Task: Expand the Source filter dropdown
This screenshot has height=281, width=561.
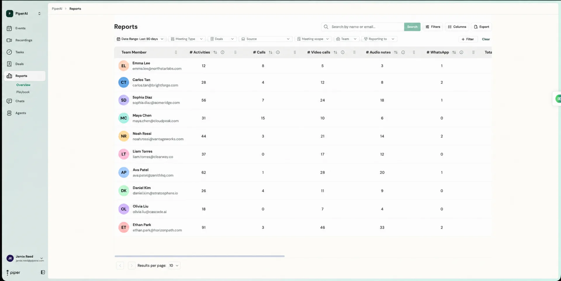Action: [265, 39]
